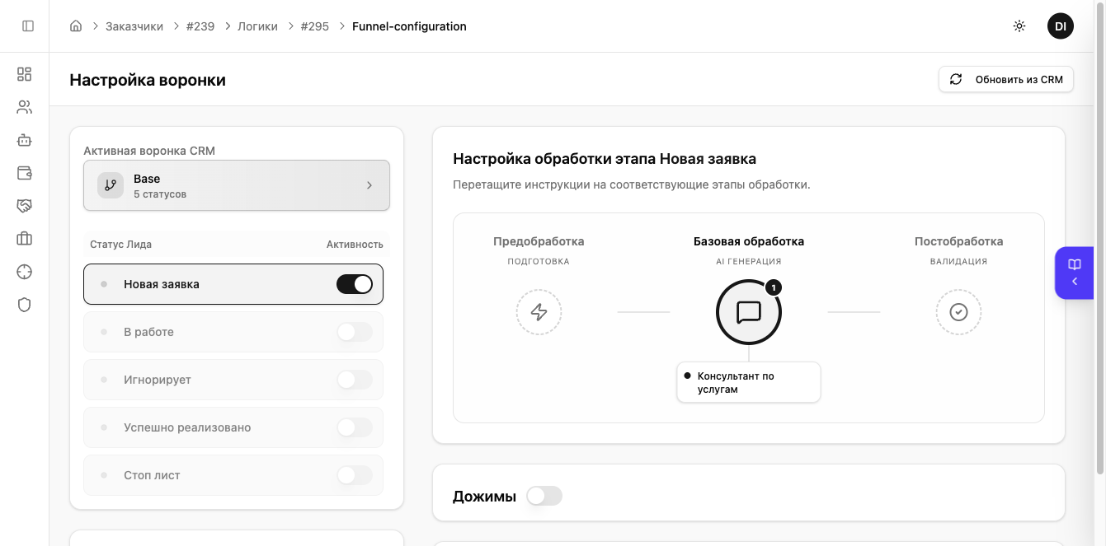Click the home breadcrumb icon
Viewport: 1106px width, 546px height.
pyautogui.click(x=76, y=26)
